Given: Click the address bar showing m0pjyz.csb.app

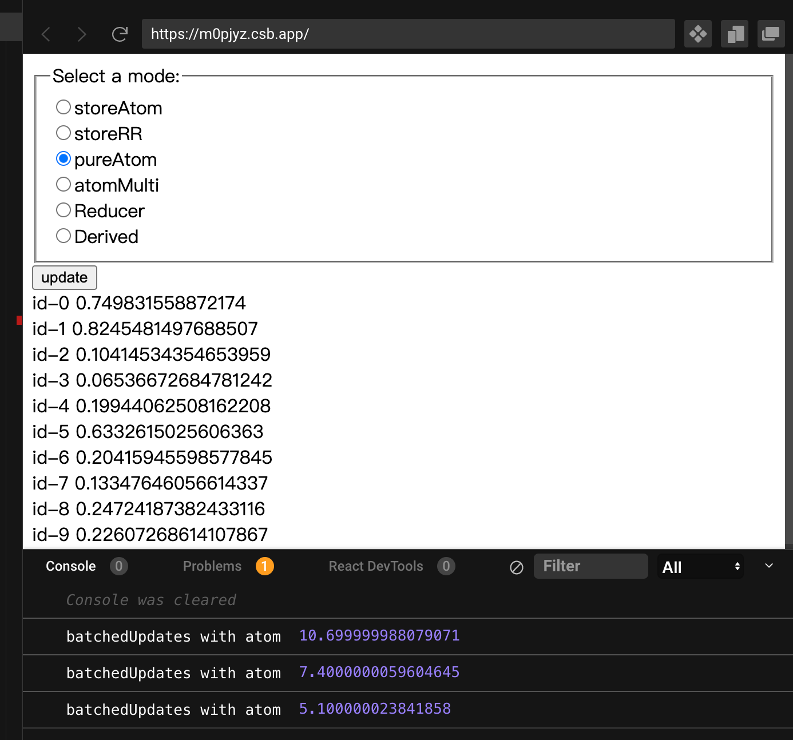Looking at the screenshot, I should pyautogui.click(x=408, y=34).
